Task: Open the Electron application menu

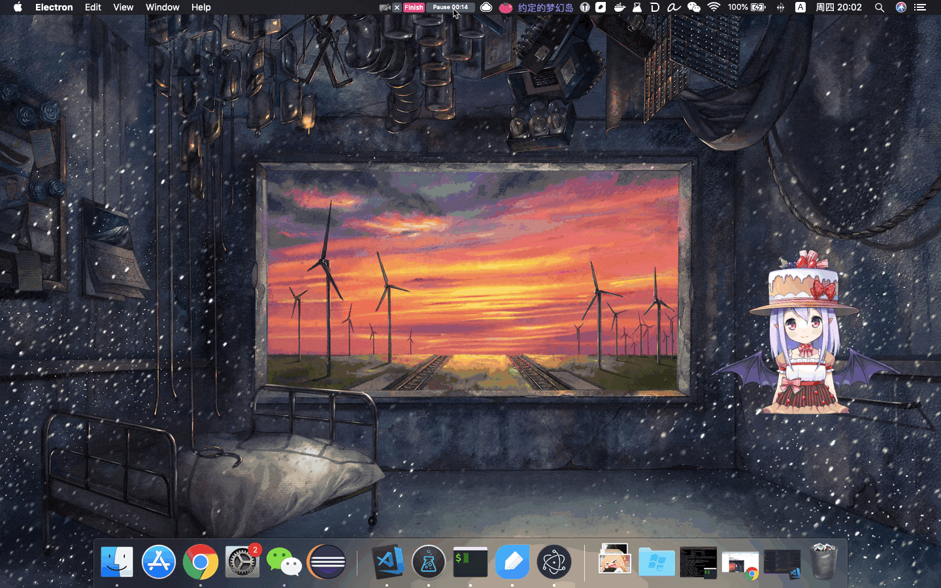Action: pos(54,7)
